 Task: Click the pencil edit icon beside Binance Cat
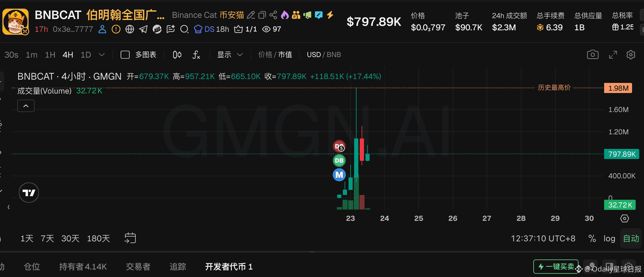[251, 15]
